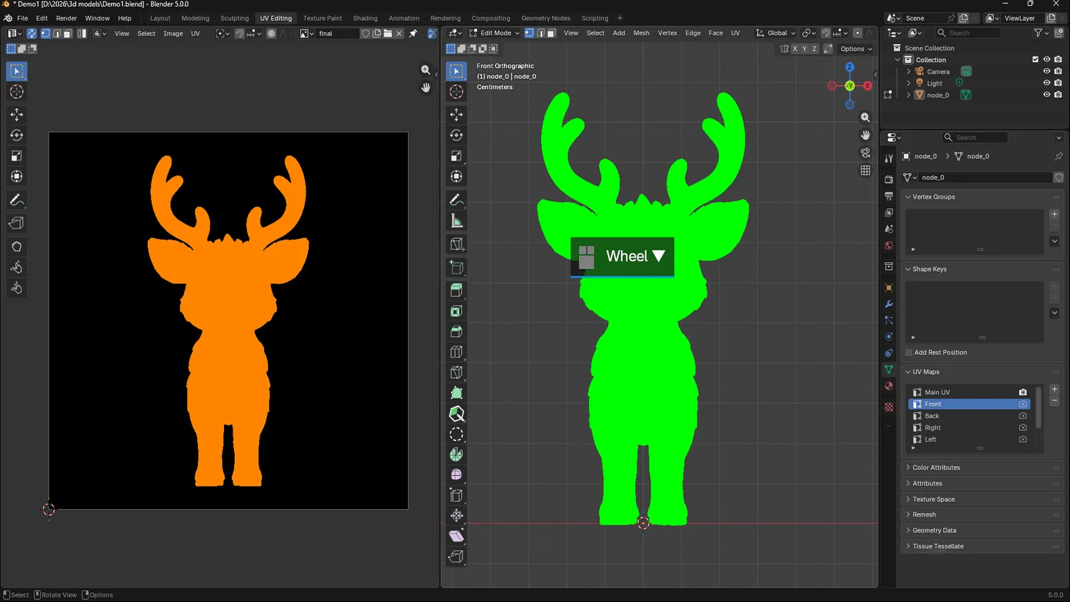Screen dimensions: 1070x602
Task: Open the Mesh menu
Action: (641, 32)
